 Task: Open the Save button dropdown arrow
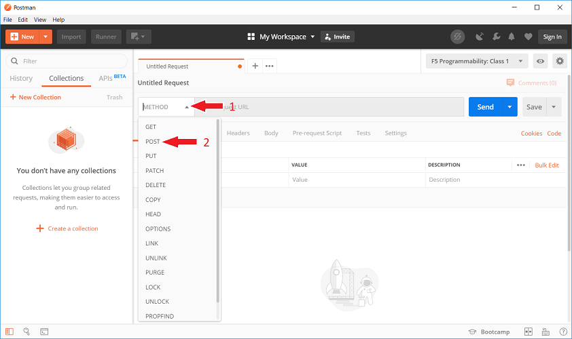[554, 107]
